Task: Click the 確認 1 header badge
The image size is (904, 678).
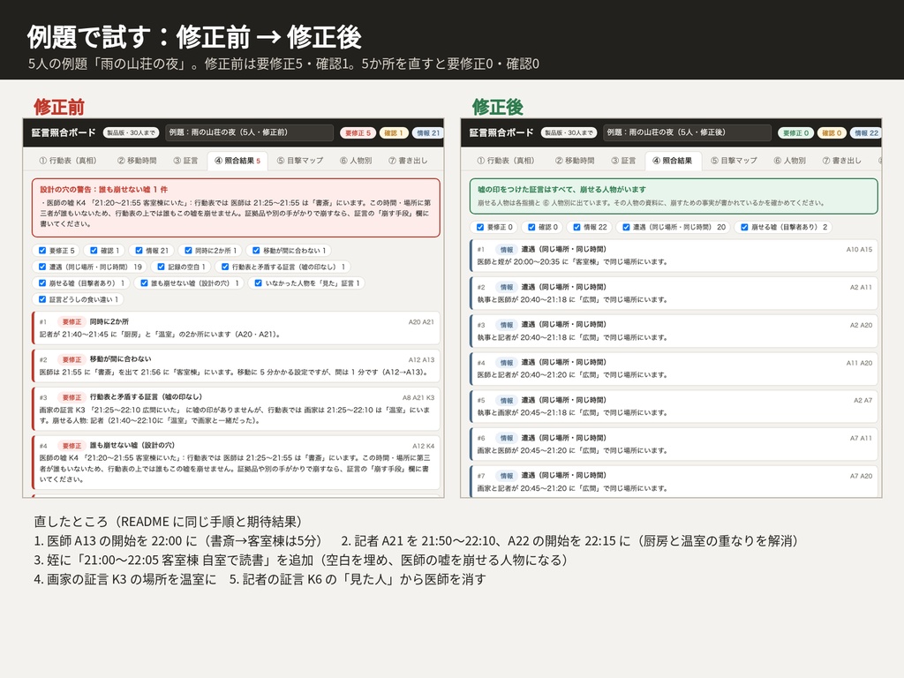Action: tap(394, 133)
